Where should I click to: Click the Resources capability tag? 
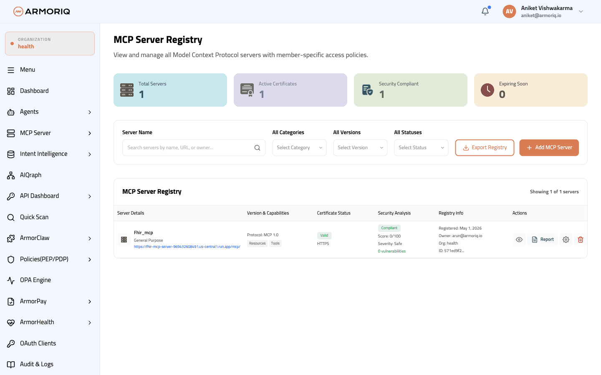pyautogui.click(x=257, y=243)
